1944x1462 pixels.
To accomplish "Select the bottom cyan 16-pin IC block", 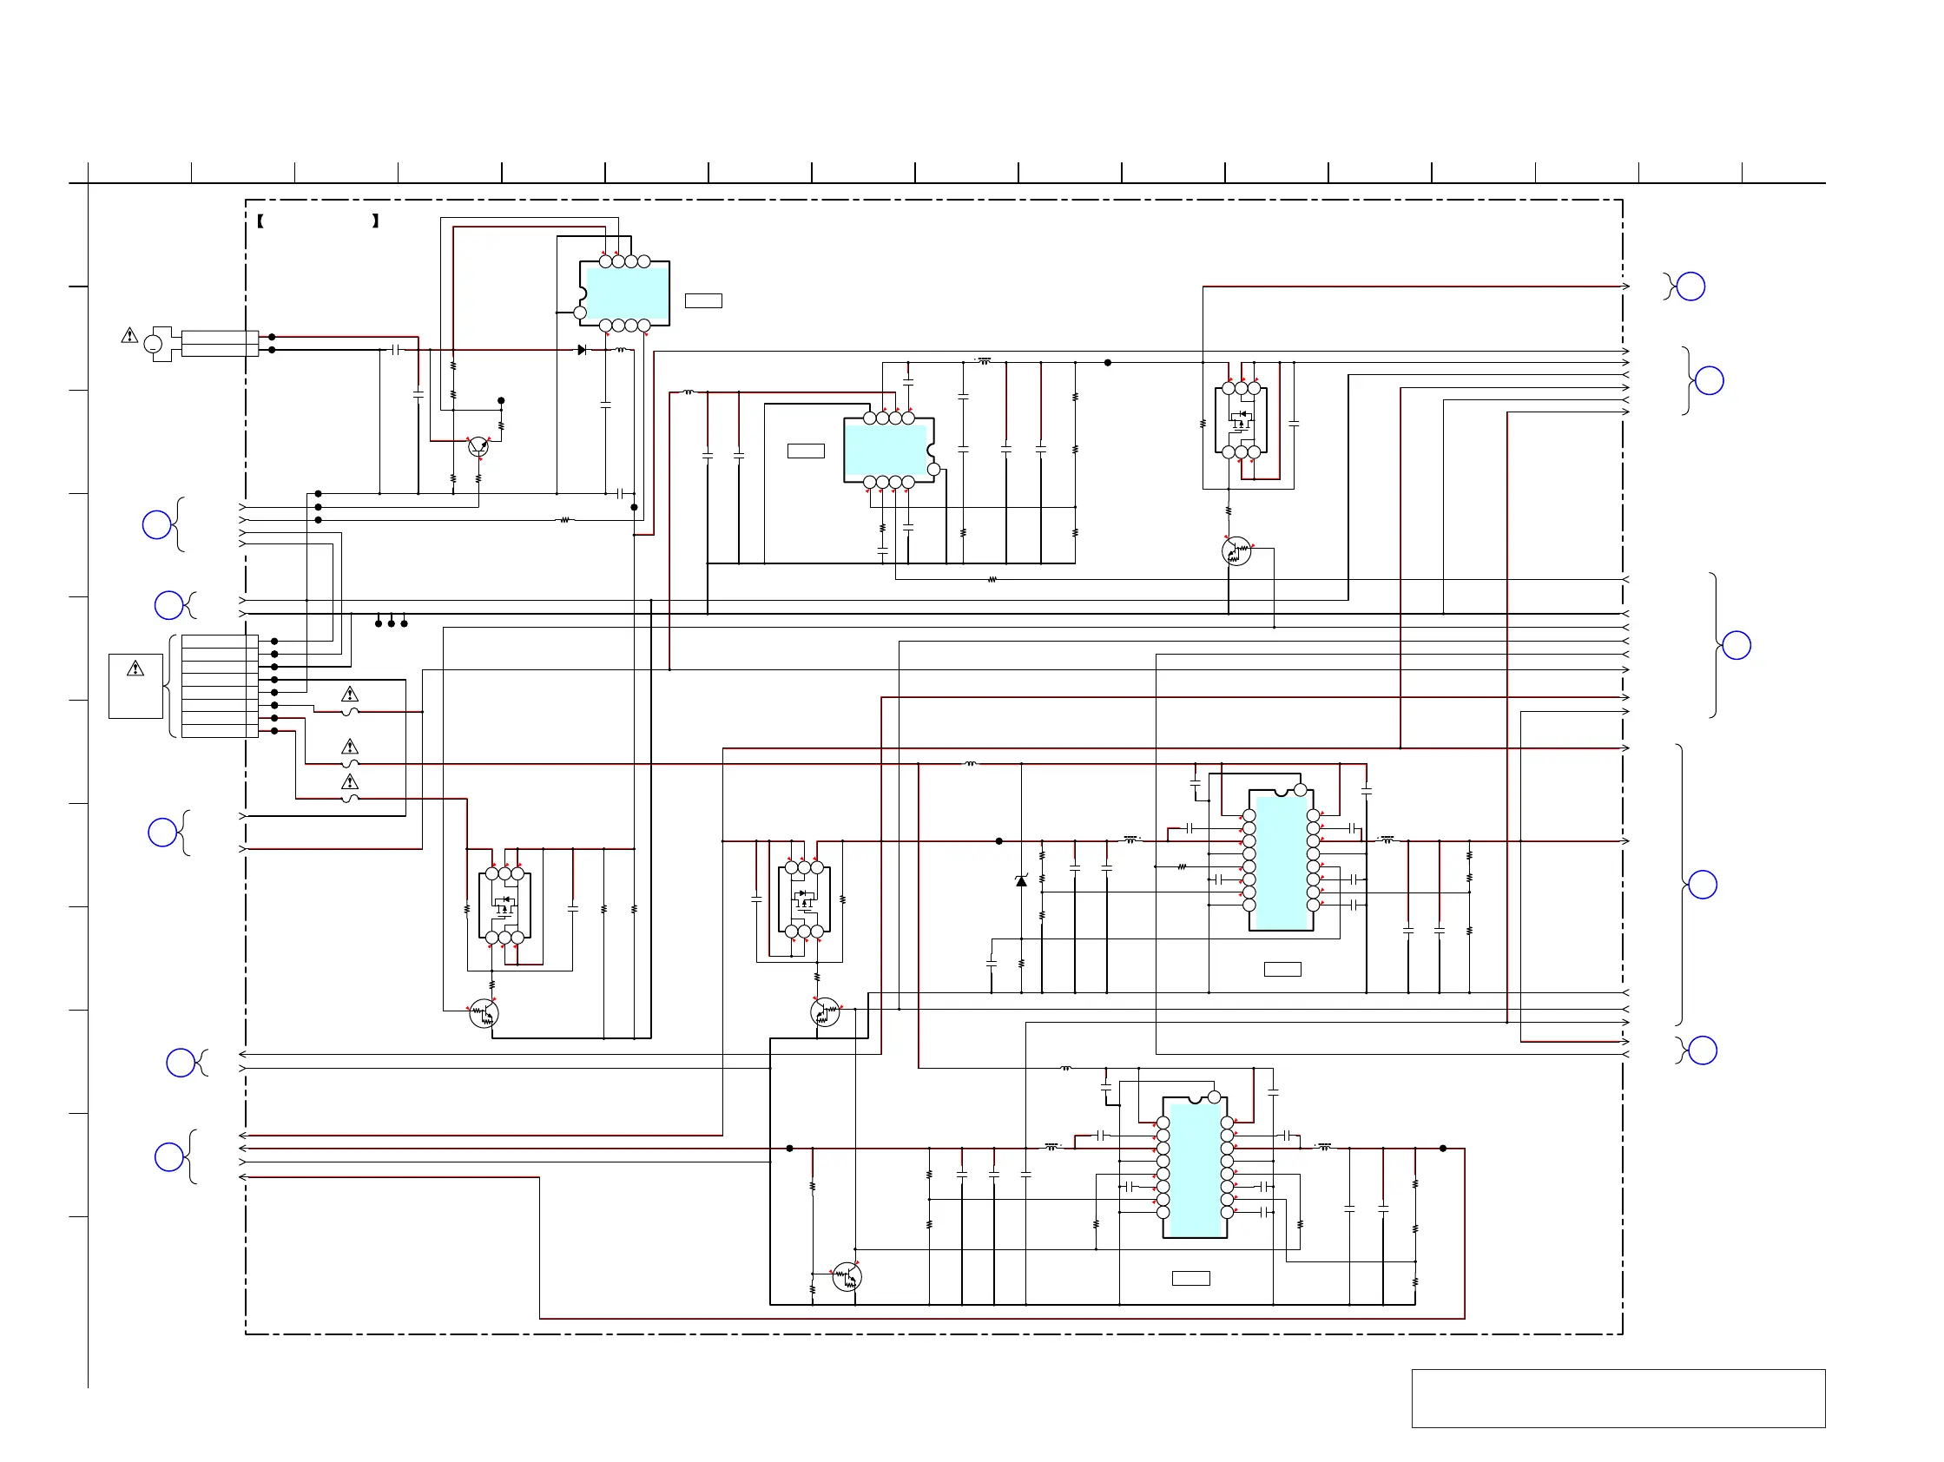I will (1196, 1169).
